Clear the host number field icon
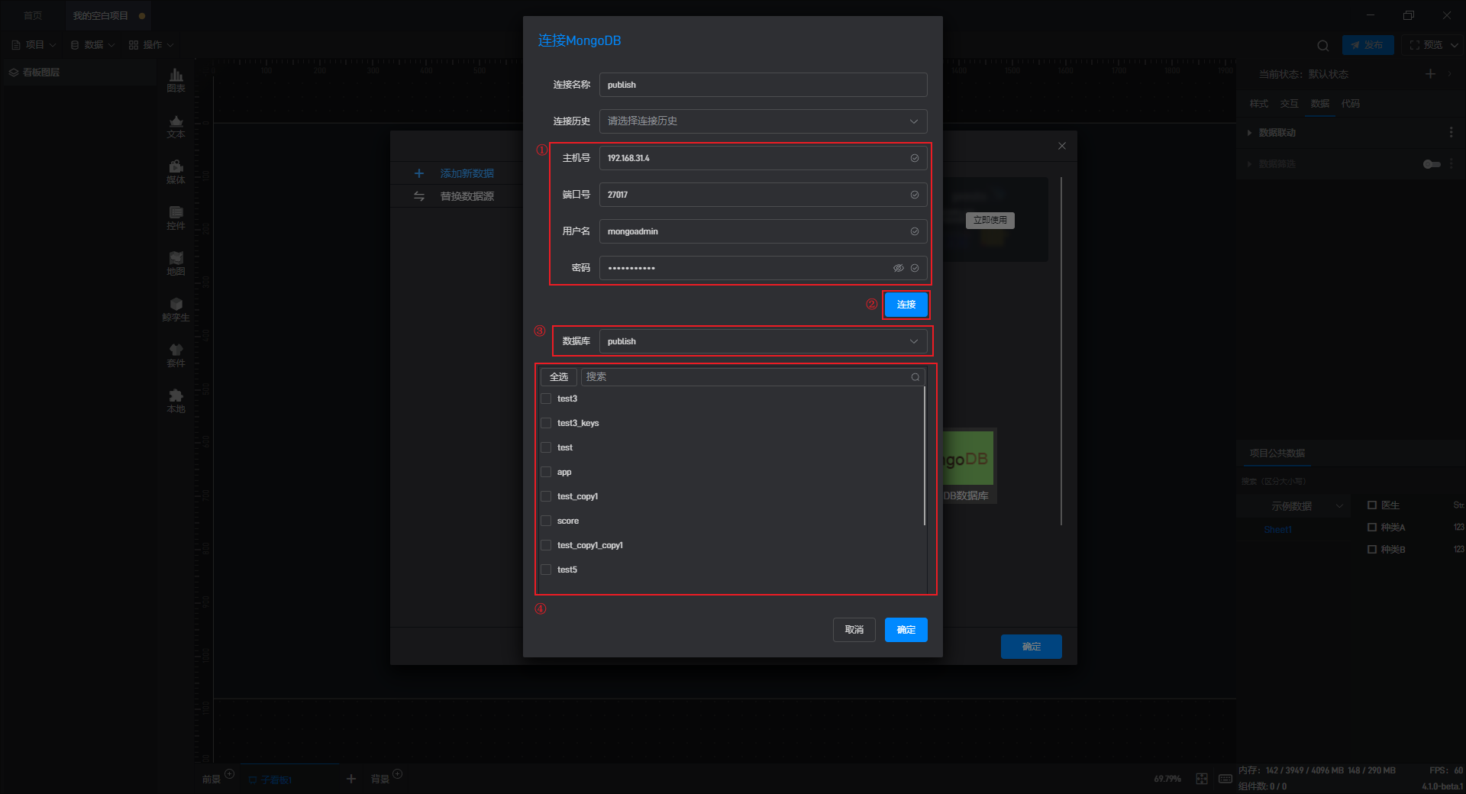 pos(914,158)
